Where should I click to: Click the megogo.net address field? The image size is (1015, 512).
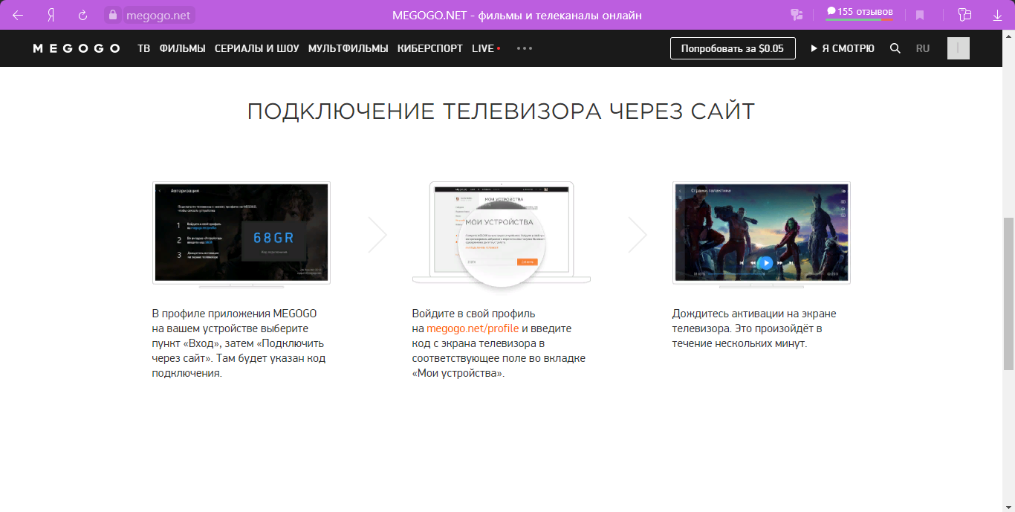(x=158, y=15)
